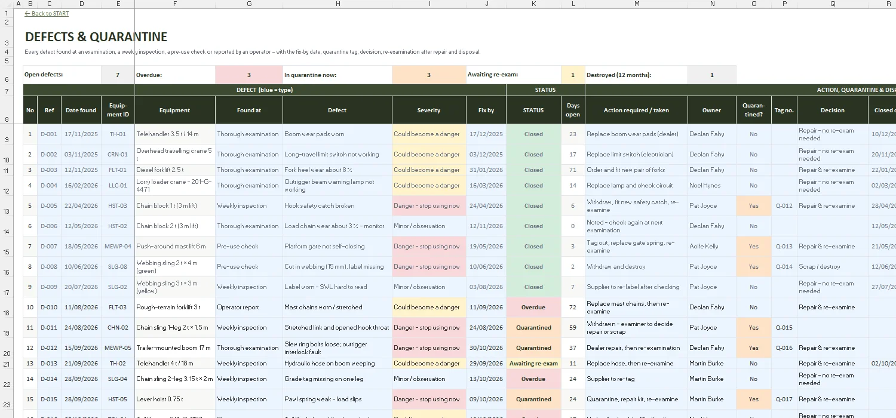
Task: Click the Fix by column header
Action: [486, 110]
